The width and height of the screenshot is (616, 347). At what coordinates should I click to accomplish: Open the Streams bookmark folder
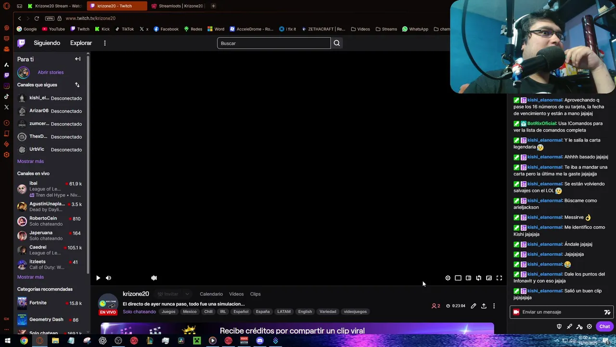point(386,29)
